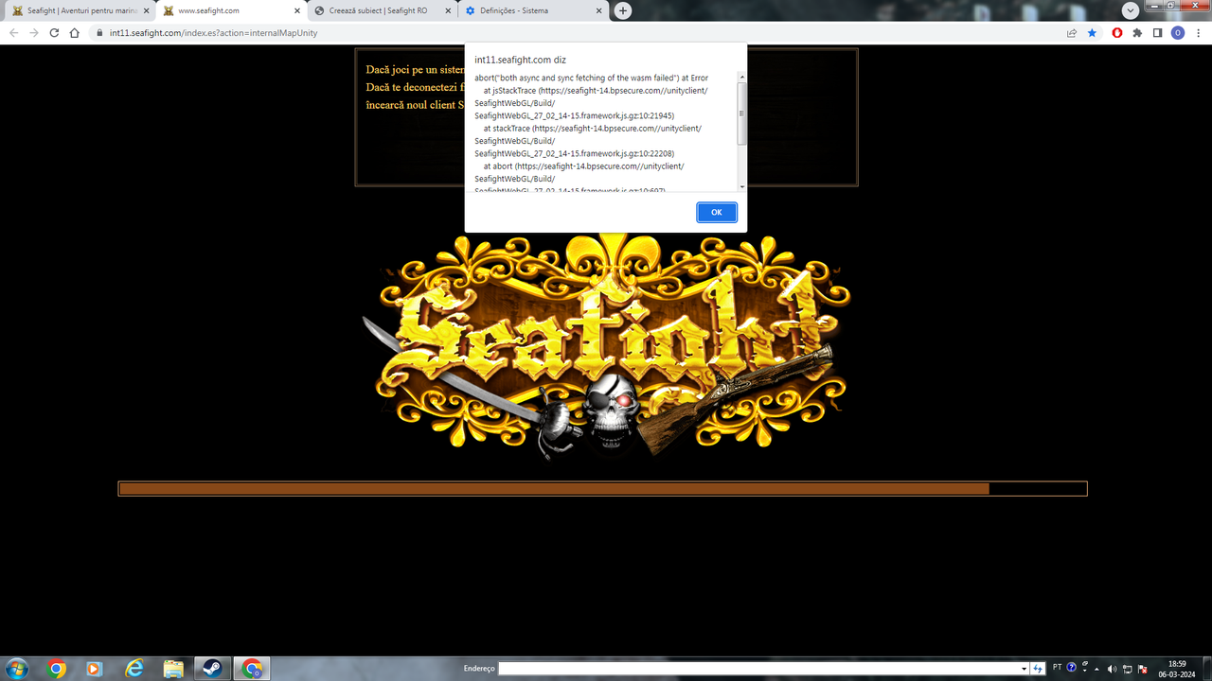Click the taskbar address refresh icon
This screenshot has height=681, width=1212.
tap(1038, 669)
